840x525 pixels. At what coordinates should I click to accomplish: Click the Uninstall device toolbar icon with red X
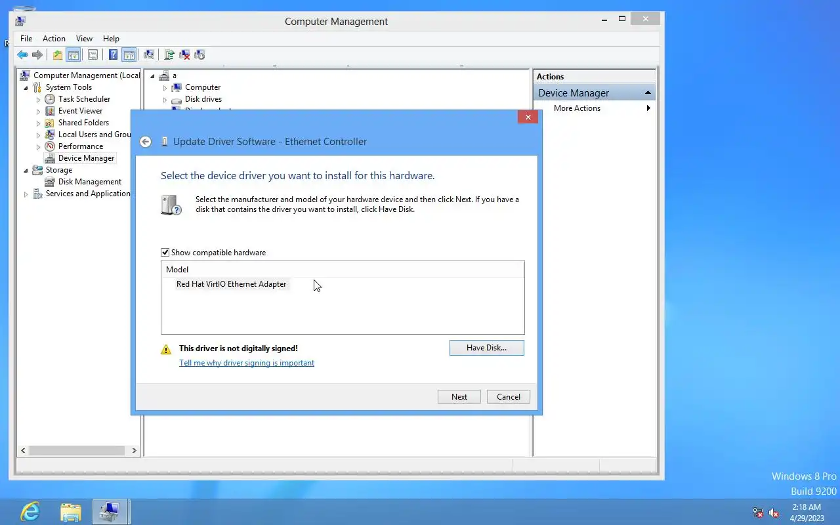coord(185,55)
